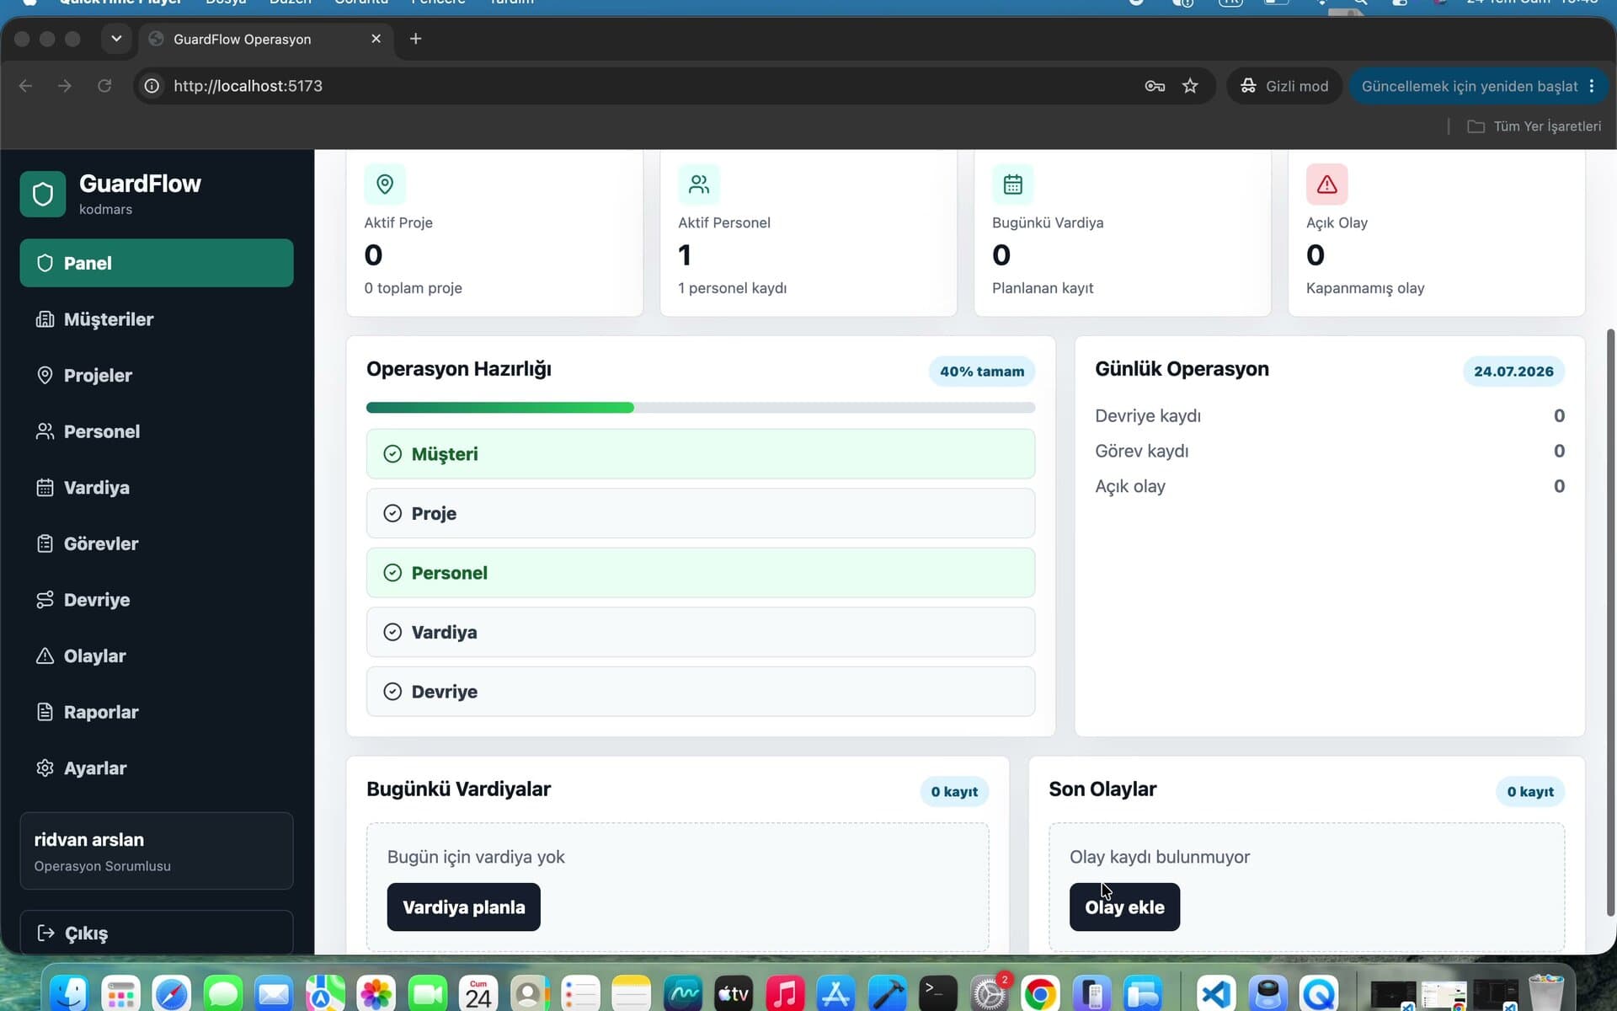Open System Settings from the Dock
This screenshot has width=1617, height=1011.
[x=990, y=995]
